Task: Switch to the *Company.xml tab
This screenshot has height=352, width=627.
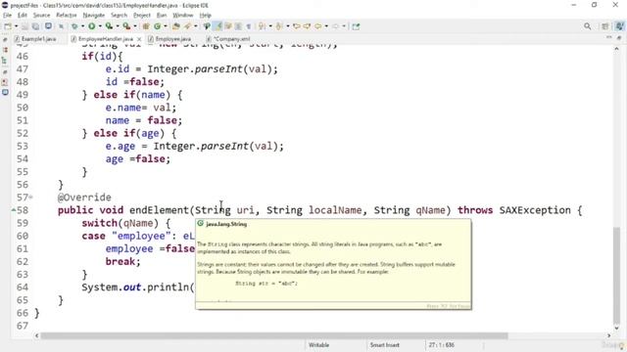Action: tap(228, 39)
